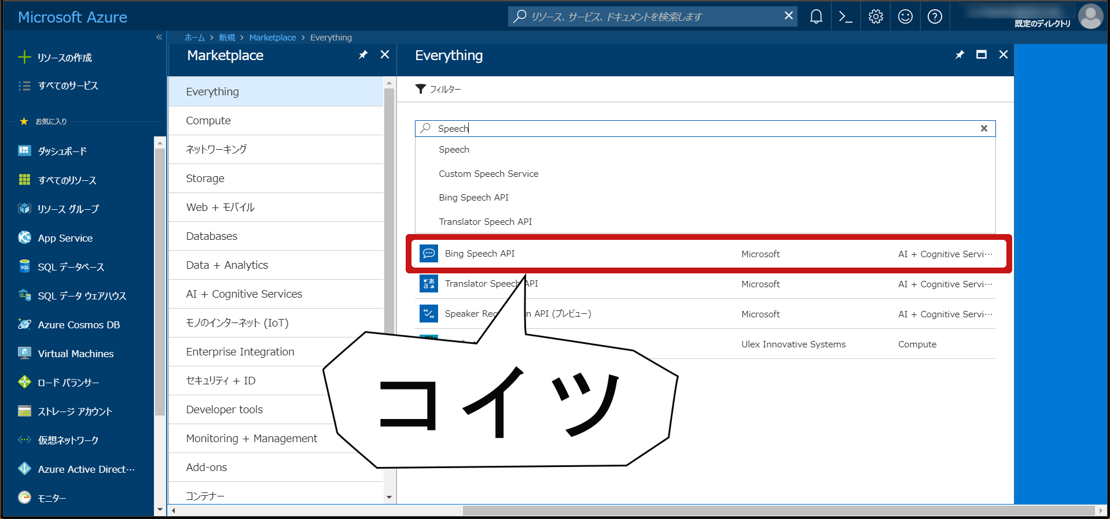Open Virtual Machines icon in sidebar
Viewport: 1110px width, 519px height.
tap(24, 353)
